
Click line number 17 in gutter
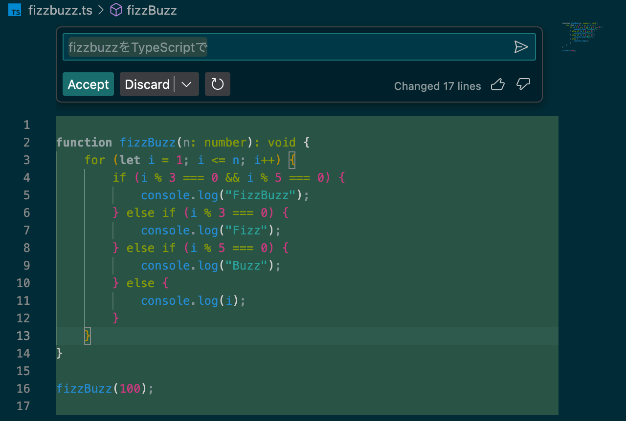23,406
